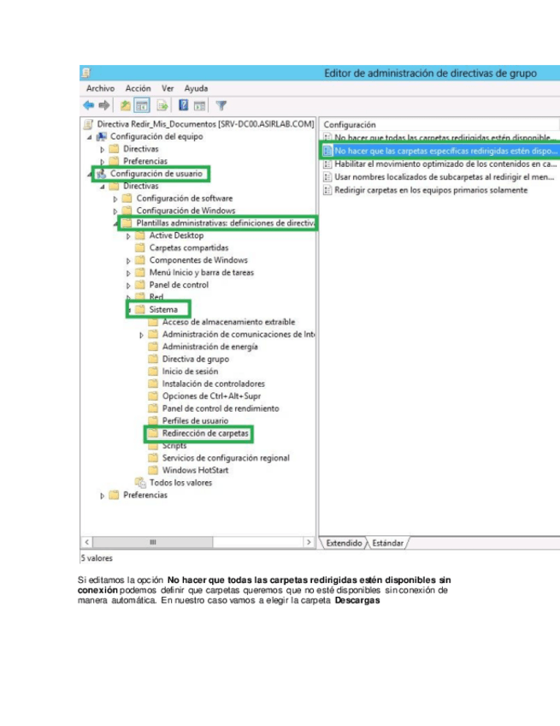Select Redirigir carpetas en los equipos primarios solamente
560x726 pixels.
point(430,190)
